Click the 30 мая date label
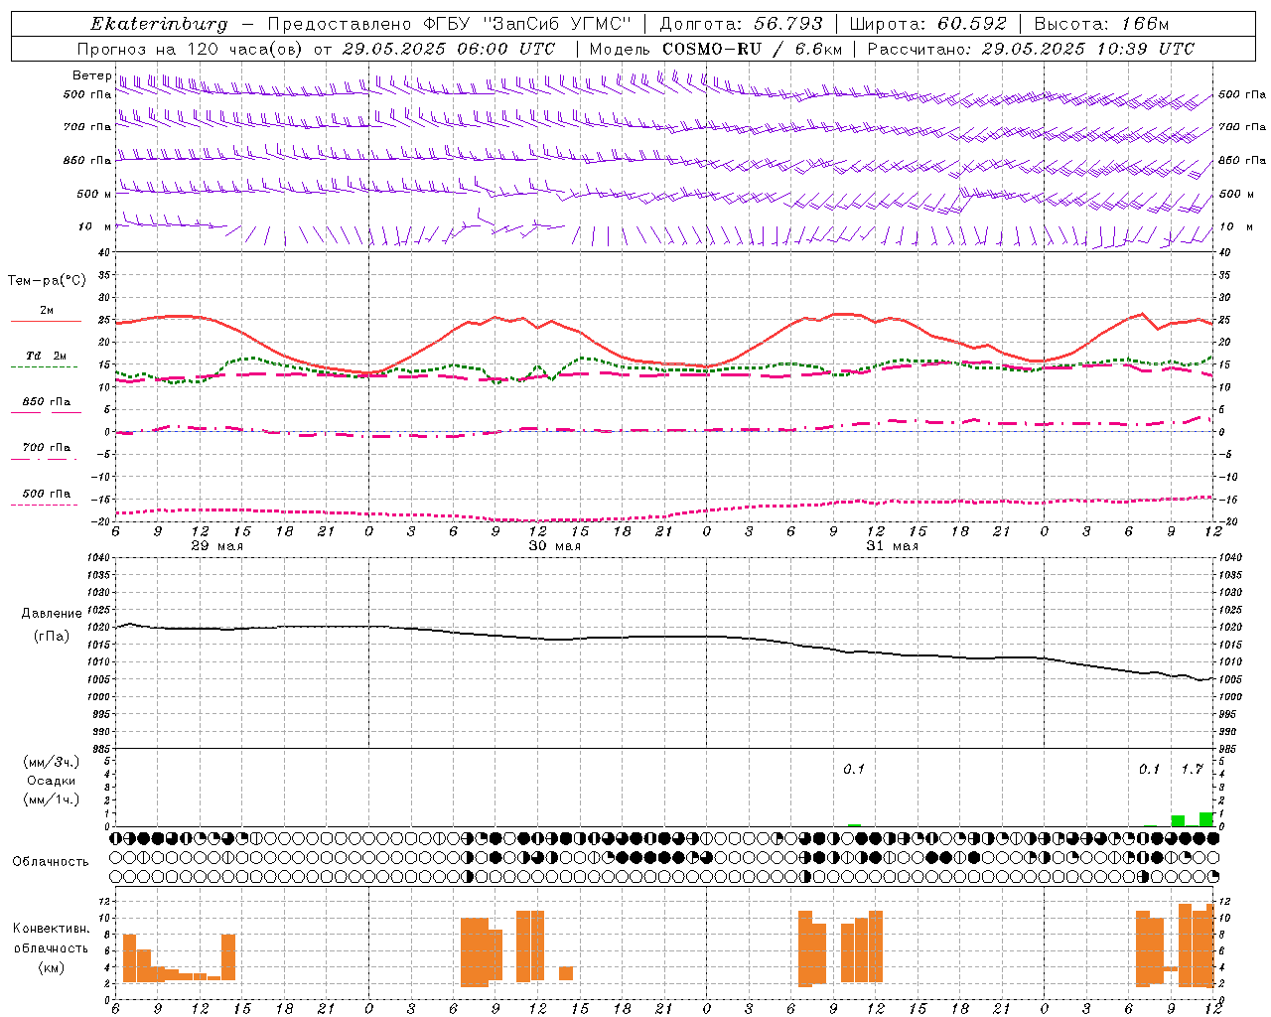Viewport: 1271px width, 1017px height. pyautogui.click(x=554, y=546)
